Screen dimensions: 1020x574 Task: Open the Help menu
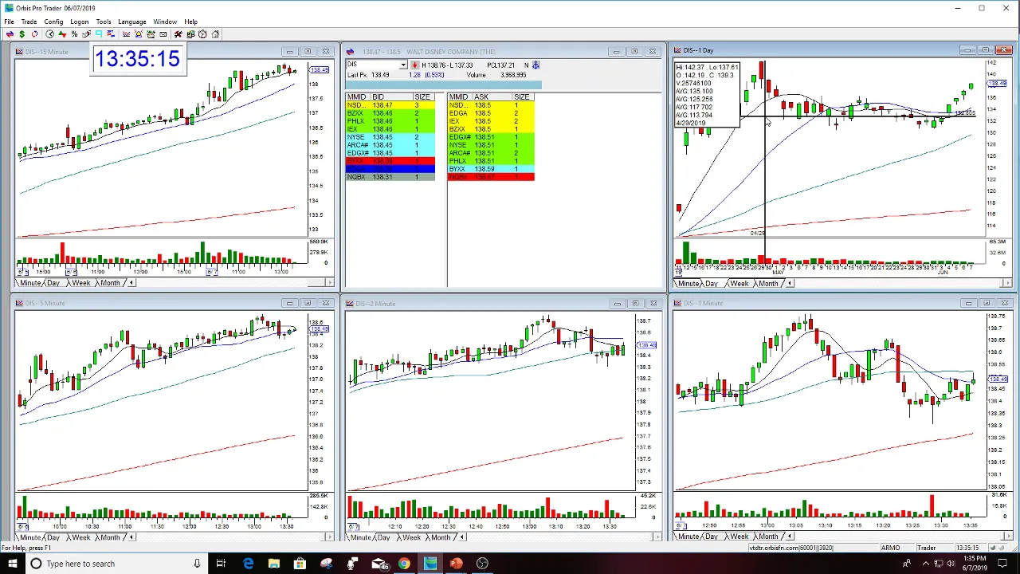191,22
